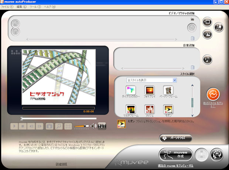
Task: Click the パーソナライズ button
Action: pos(175,138)
